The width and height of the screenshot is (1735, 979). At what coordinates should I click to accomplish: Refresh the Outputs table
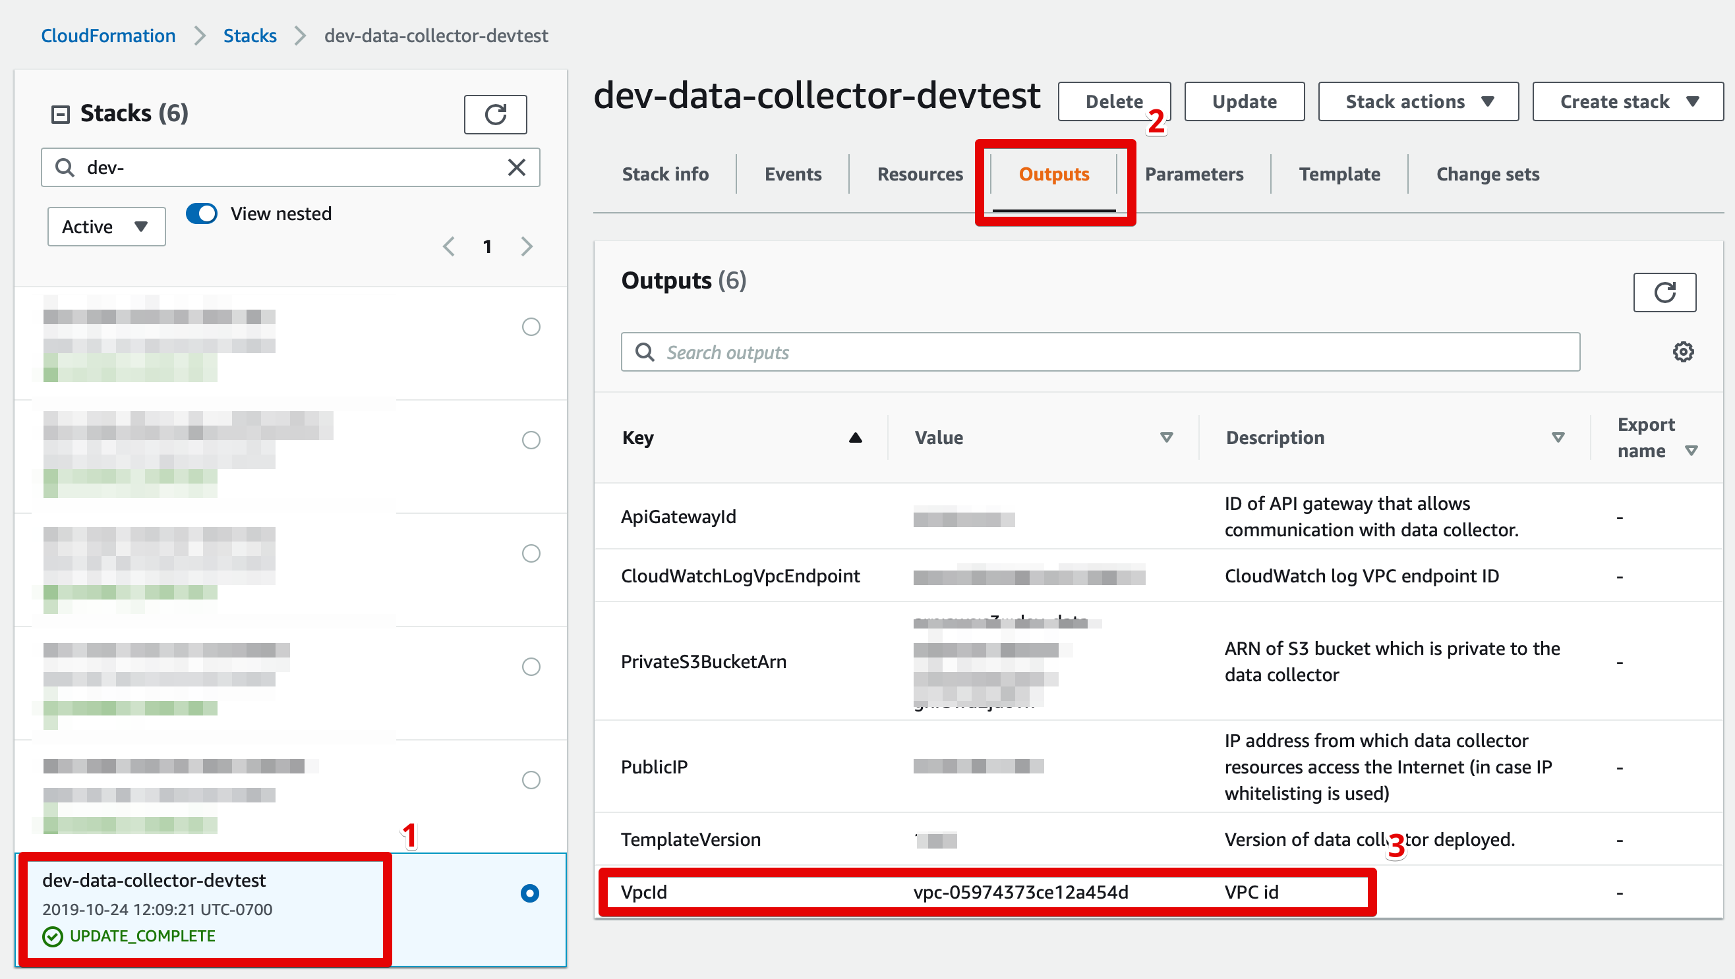tap(1664, 293)
